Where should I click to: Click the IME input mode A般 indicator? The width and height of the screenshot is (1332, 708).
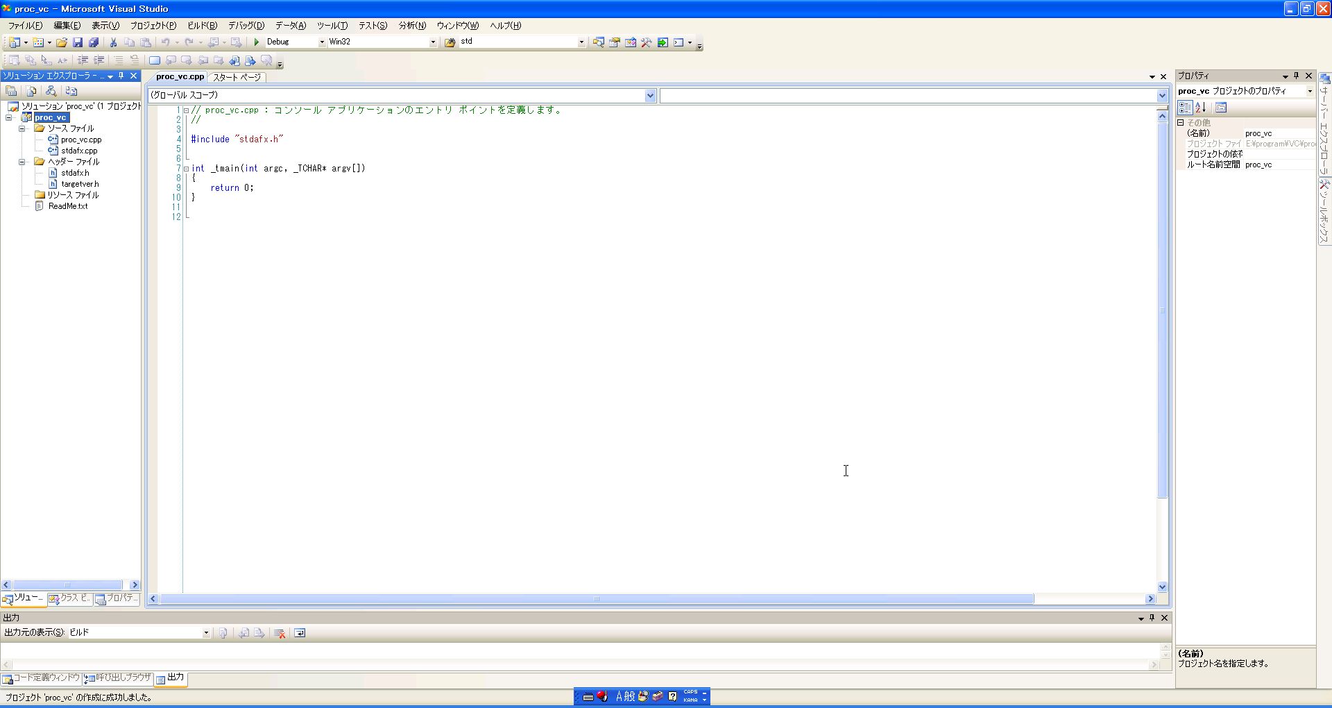tap(625, 696)
